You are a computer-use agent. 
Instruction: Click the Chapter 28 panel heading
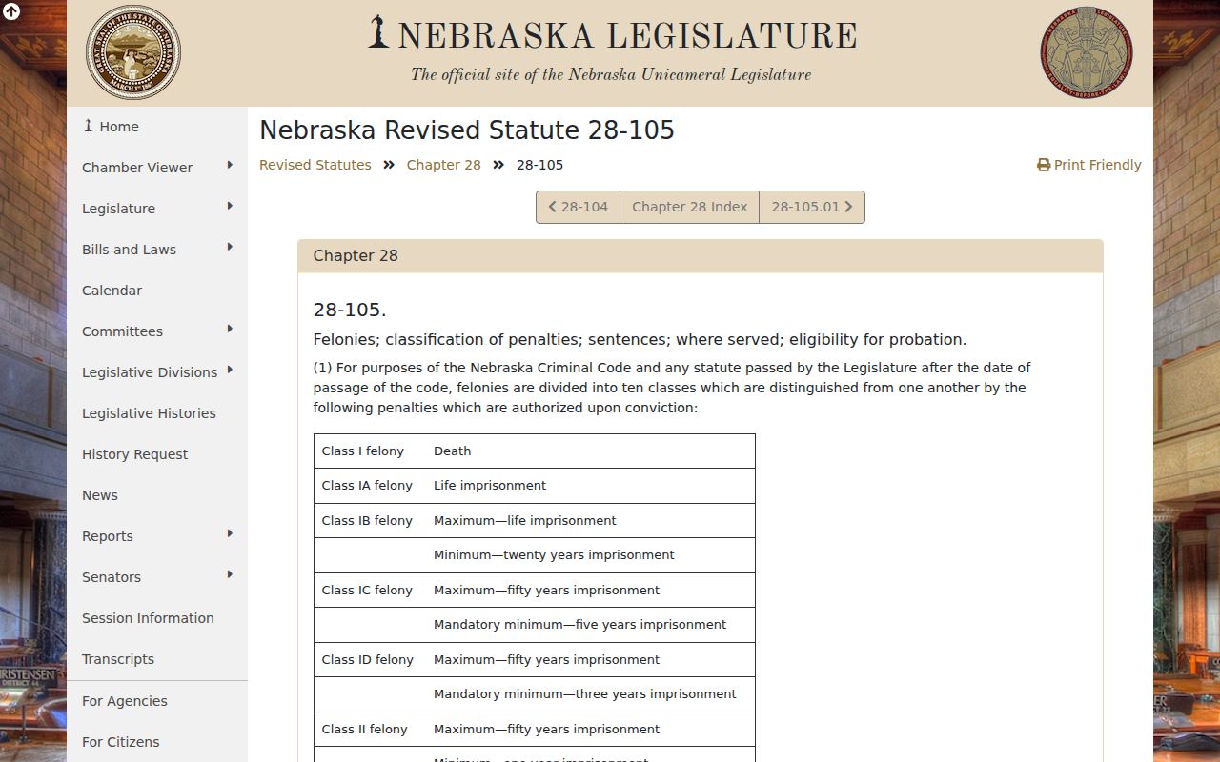701,256
